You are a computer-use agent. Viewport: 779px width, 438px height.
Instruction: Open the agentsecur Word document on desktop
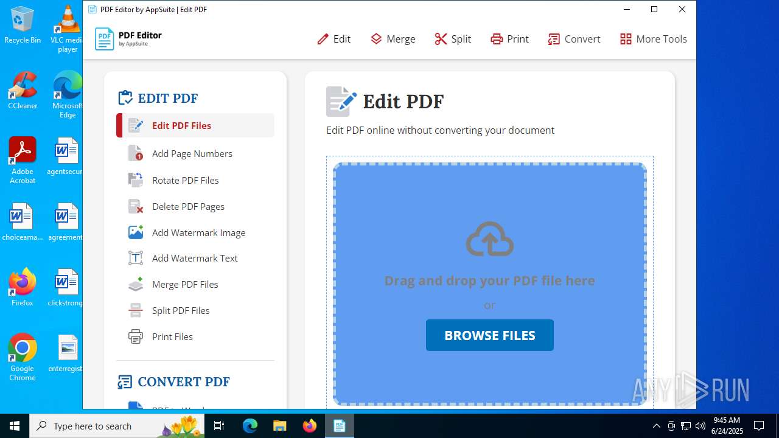(66, 156)
